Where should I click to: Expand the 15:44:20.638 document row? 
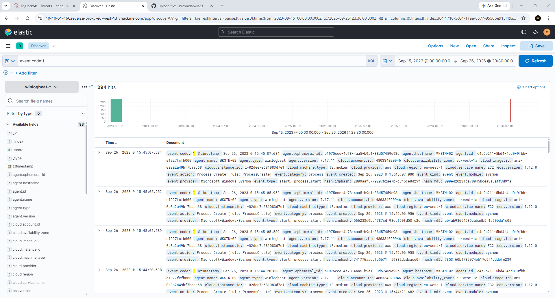[x=99, y=270]
